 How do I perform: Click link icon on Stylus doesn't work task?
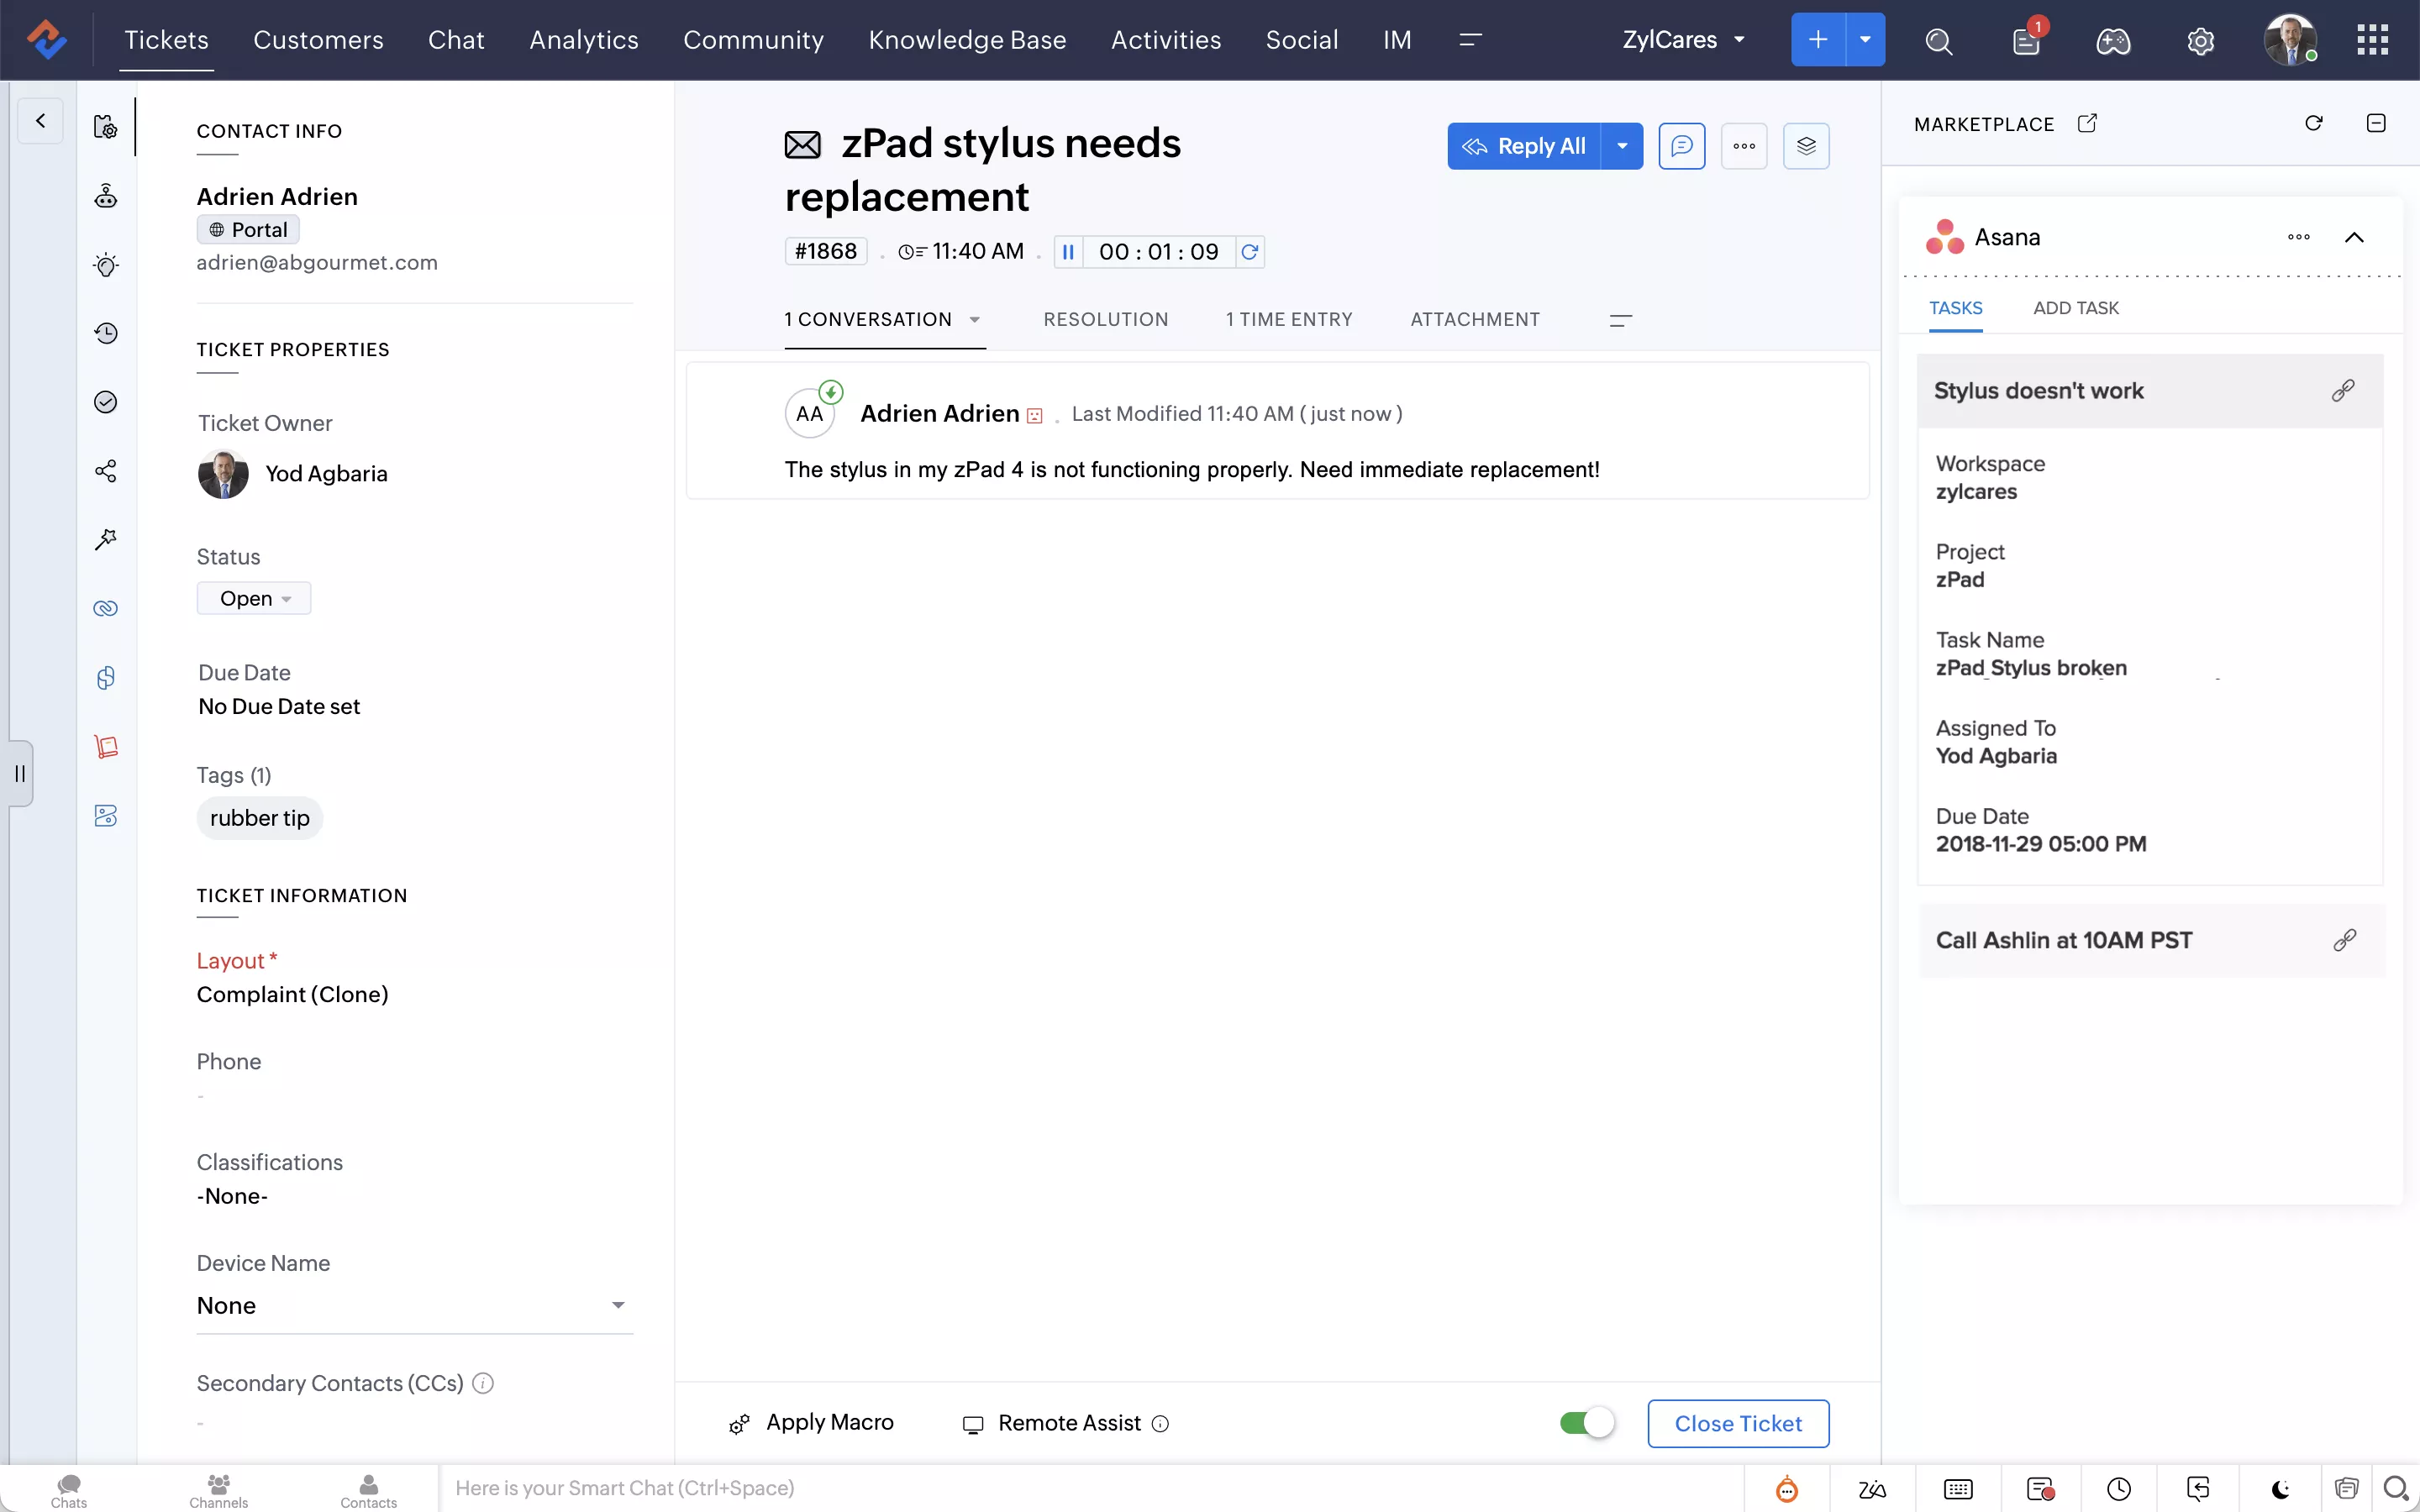point(2343,391)
